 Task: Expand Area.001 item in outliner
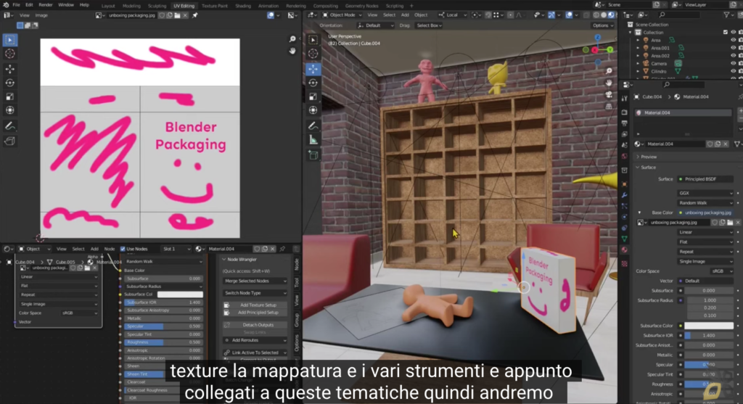[x=638, y=48]
